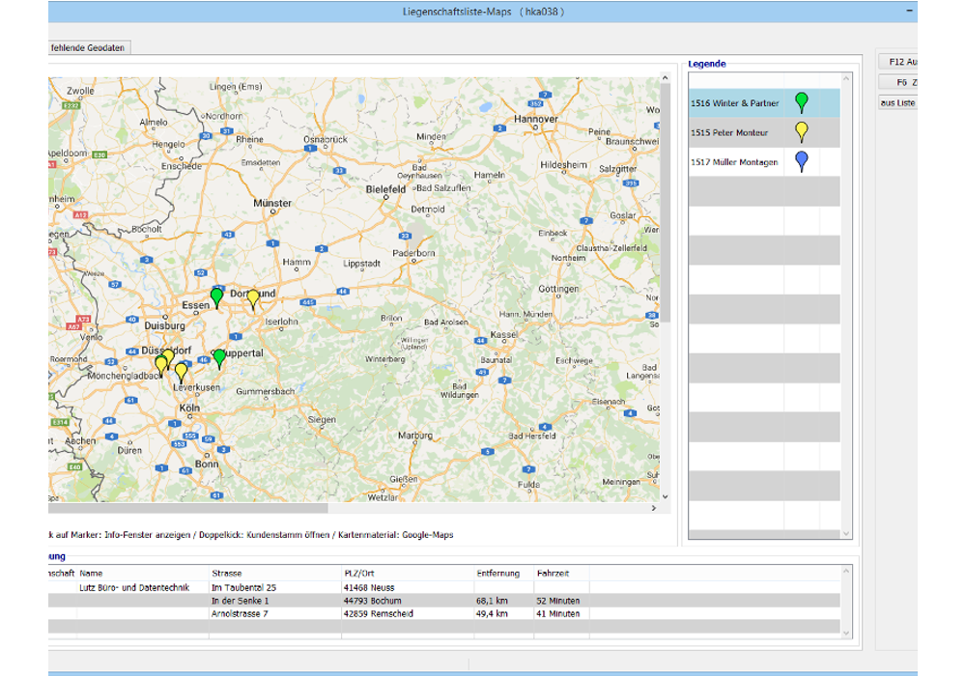The width and height of the screenshot is (966, 676).
Task: Click the Entfernung column header
Action: 497,574
